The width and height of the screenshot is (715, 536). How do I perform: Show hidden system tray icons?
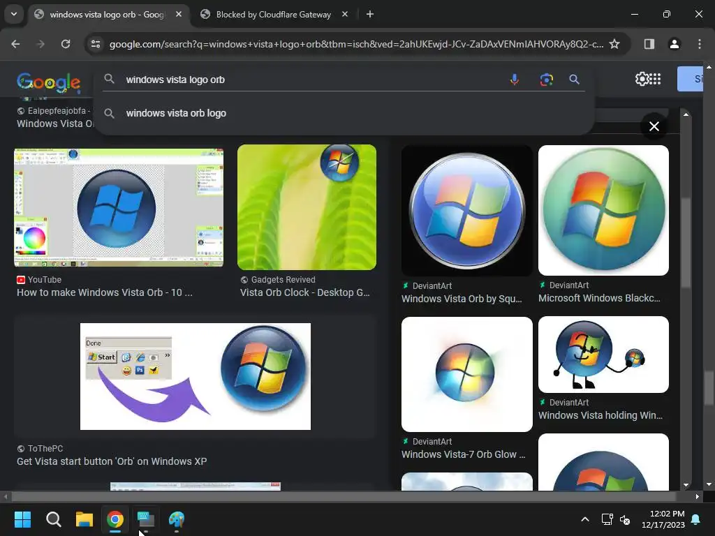(x=585, y=519)
